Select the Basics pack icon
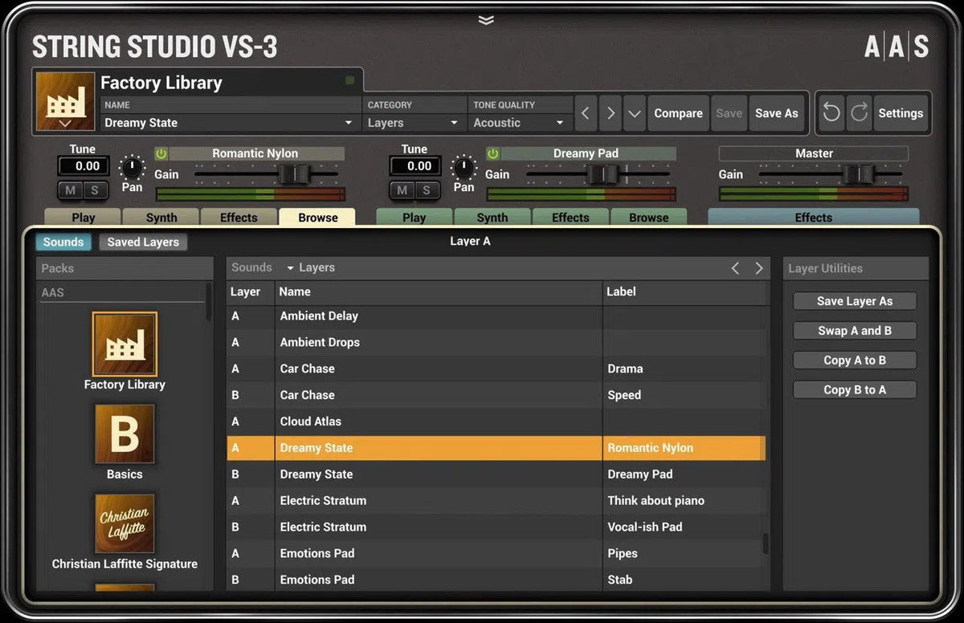Image resolution: width=964 pixels, height=623 pixels. (x=125, y=434)
